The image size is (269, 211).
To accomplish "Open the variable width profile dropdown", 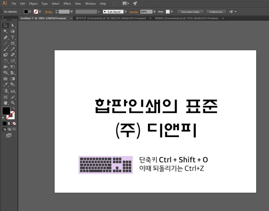I will point(99,12).
